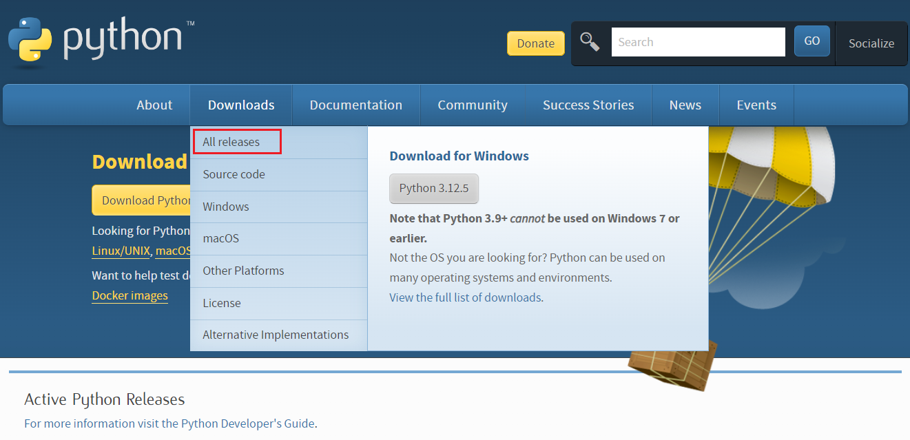Open the Events navigation item

tap(756, 105)
